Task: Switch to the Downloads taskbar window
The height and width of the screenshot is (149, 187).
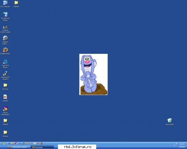Action: pos(42,147)
